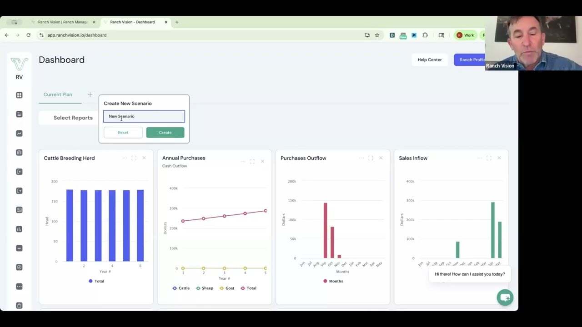Open the browser extensions puzzle icon
This screenshot has width=582, height=327.
coord(425,35)
